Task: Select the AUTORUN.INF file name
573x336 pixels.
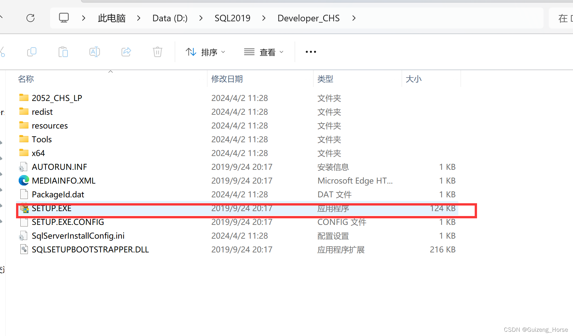Action: (x=59, y=167)
